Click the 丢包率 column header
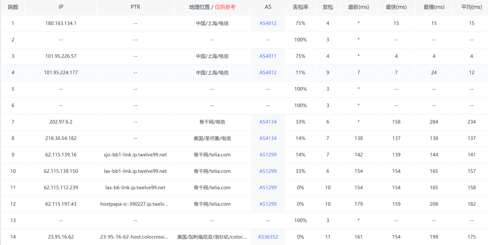 [300, 7]
